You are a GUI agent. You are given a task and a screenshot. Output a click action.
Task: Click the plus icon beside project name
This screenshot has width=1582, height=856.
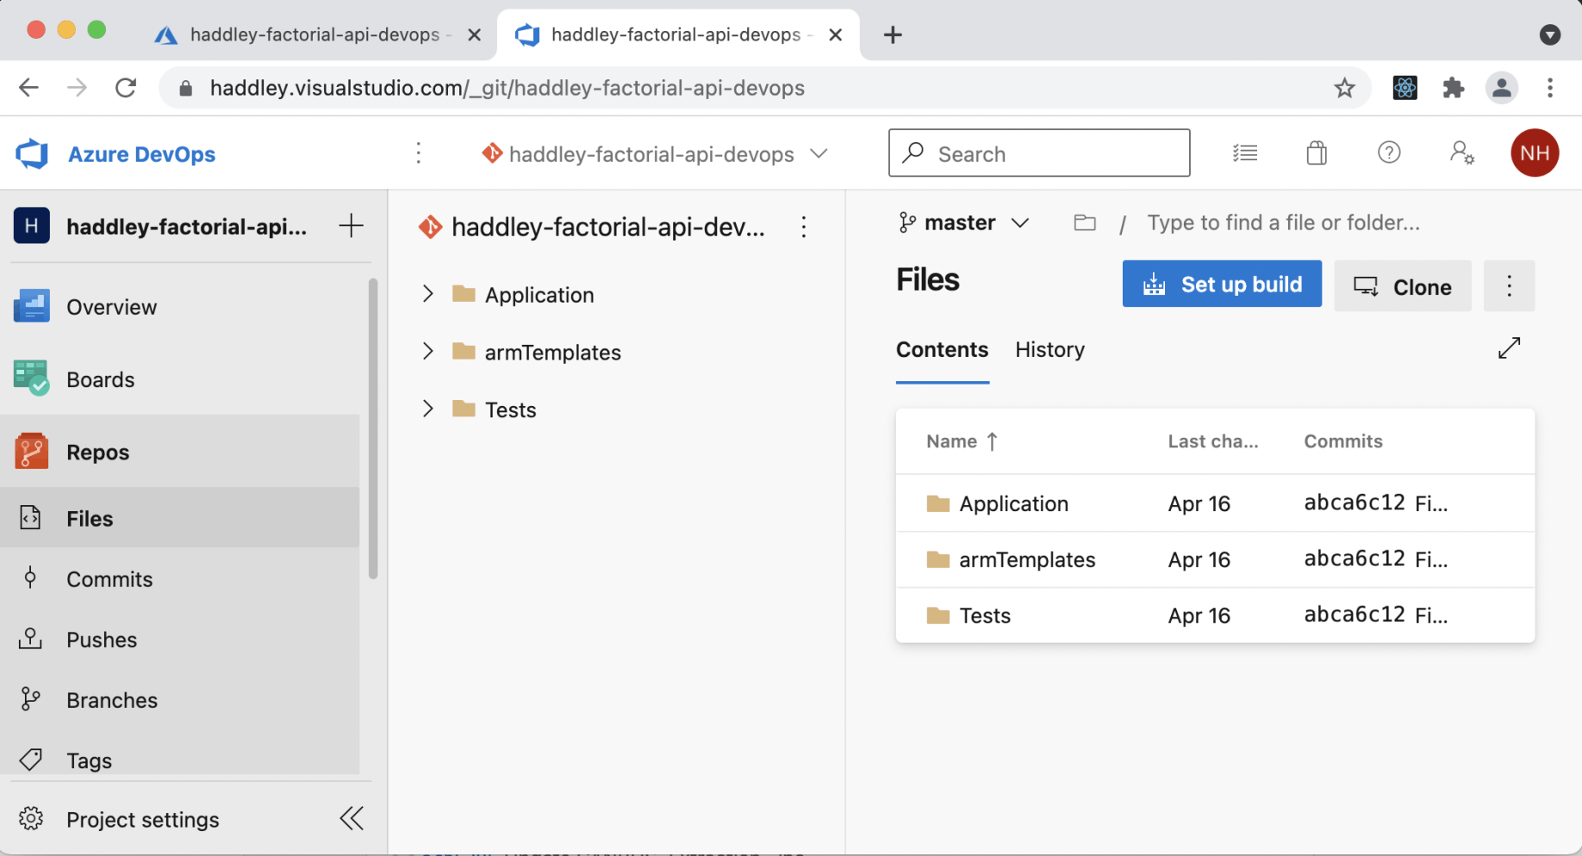351,227
